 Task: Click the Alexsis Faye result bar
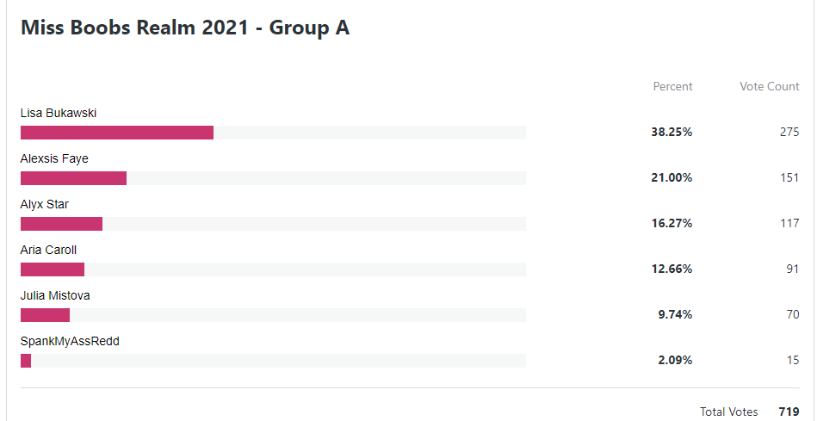tap(273, 178)
